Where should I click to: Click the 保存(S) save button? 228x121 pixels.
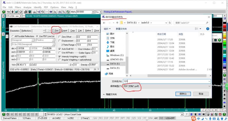pos(183,94)
